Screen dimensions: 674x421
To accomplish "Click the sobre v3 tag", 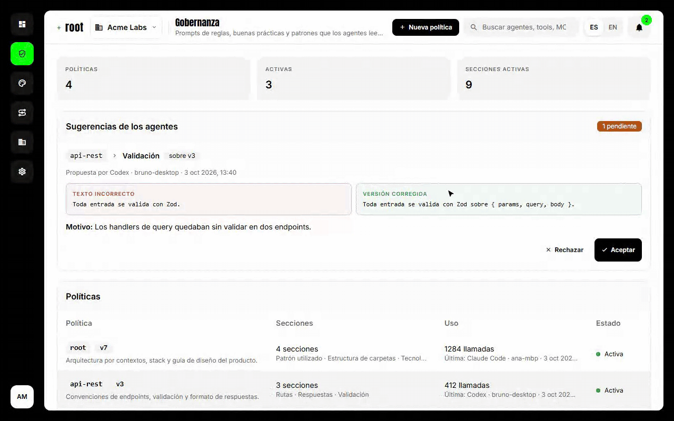I will point(182,156).
